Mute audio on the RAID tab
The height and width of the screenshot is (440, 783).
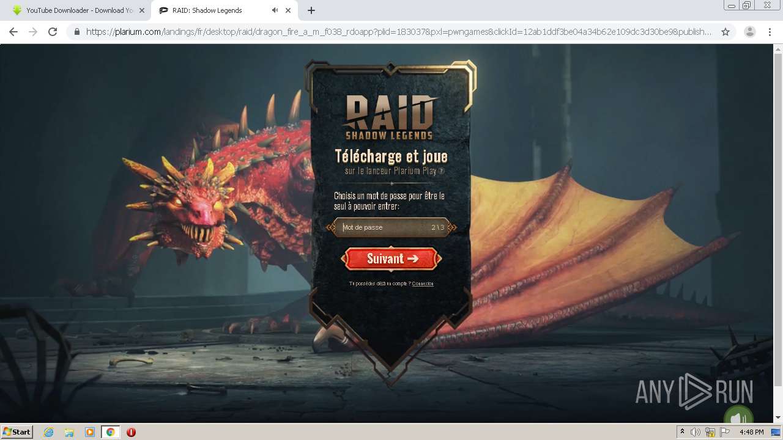[x=275, y=10]
